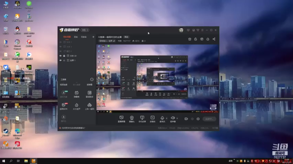Open the phone screen-cast (手机投屏) source
The image size is (293, 164).
142,119
